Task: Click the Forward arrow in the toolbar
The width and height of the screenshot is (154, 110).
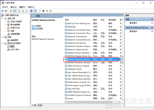Action: pos(6,11)
